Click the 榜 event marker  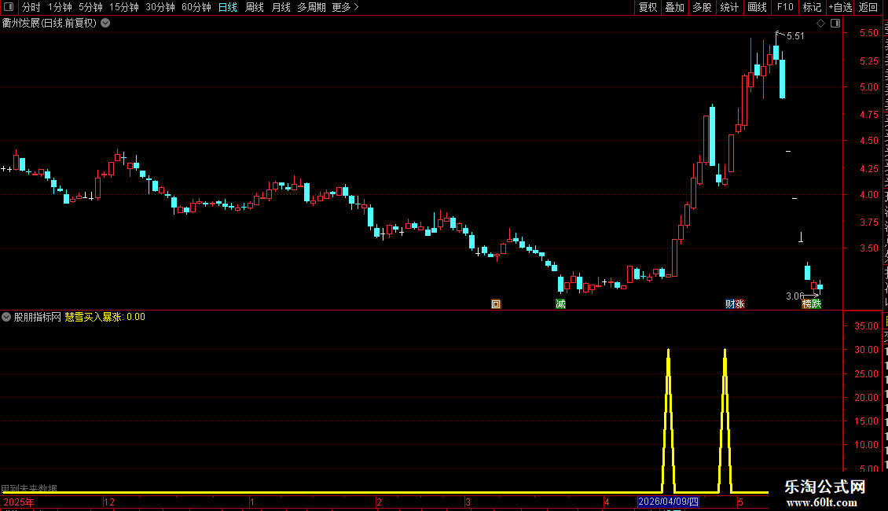click(x=806, y=304)
